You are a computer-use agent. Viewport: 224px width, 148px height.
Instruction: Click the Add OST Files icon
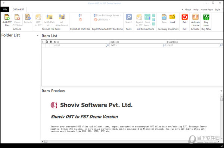tap(7, 17)
